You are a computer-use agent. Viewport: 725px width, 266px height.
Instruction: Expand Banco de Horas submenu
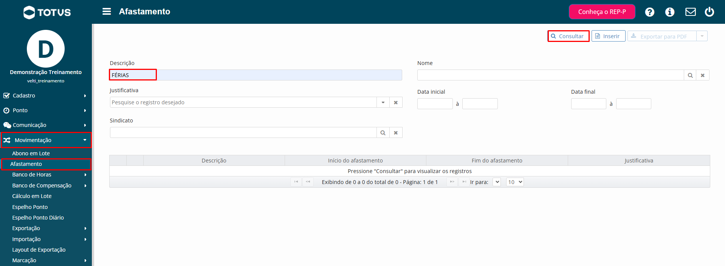click(x=45, y=175)
